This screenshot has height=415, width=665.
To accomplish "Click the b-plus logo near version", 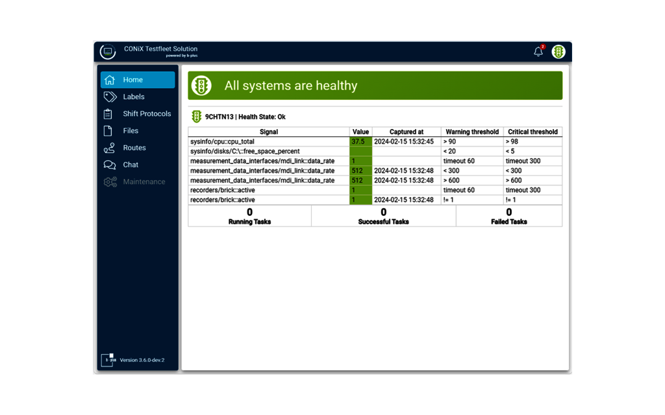I will pyautogui.click(x=108, y=360).
